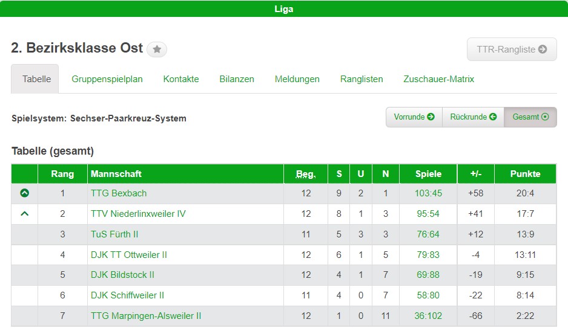Click the Beg. column header
568x328 pixels.
[x=306, y=174]
